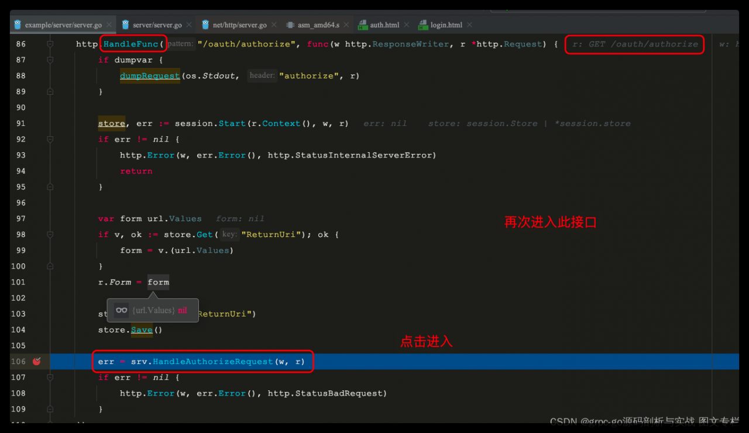Click inline value 'store: session.Store | *session.store'
Screen dimensions: 749x433
(530, 123)
